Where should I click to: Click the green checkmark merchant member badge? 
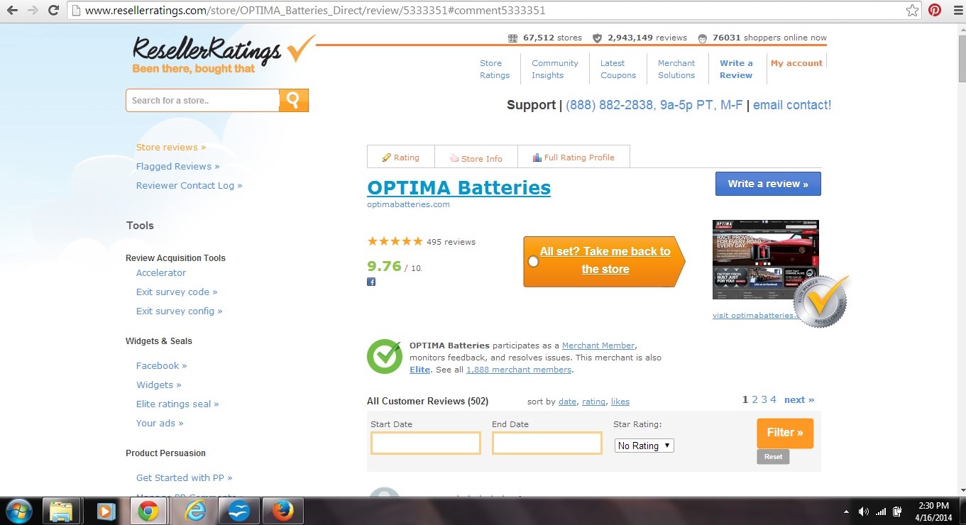385,356
